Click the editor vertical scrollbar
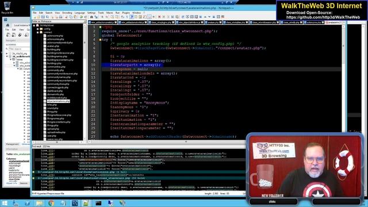368x207 pixels. coord(343,82)
